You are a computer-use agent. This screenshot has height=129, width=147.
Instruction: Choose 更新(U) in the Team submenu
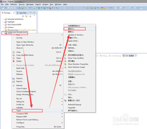pyautogui.click(x=79, y=32)
